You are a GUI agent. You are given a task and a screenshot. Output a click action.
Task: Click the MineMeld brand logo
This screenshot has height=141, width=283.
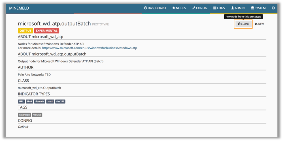click(19, 8)
